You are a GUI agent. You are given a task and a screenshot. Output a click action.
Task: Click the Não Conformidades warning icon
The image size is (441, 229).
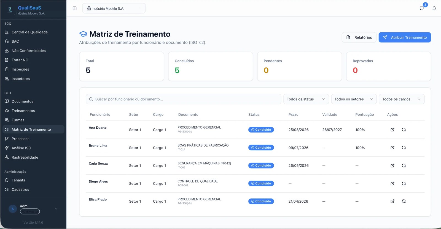click(7, 51)
